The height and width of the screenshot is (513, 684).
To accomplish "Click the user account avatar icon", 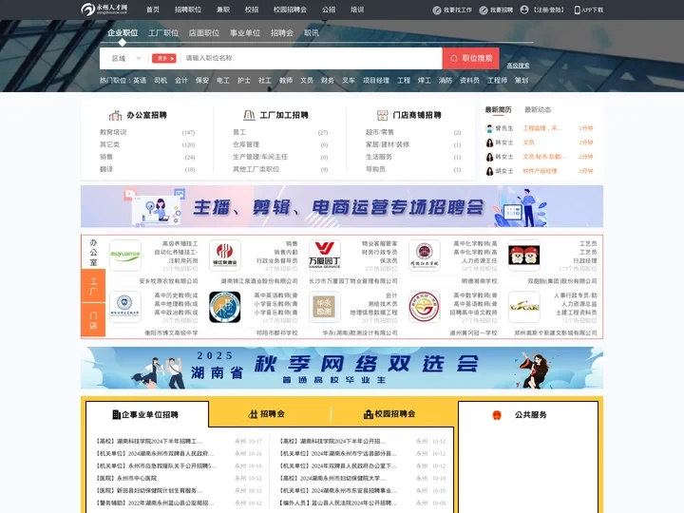I will (x=524, y=9).
